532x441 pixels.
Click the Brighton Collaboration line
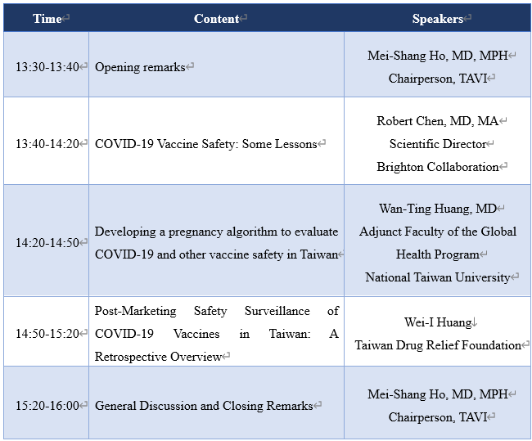coord(437,167)
